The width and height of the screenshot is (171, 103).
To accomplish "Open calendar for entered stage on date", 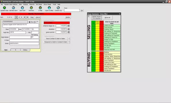I will point(69,26).
